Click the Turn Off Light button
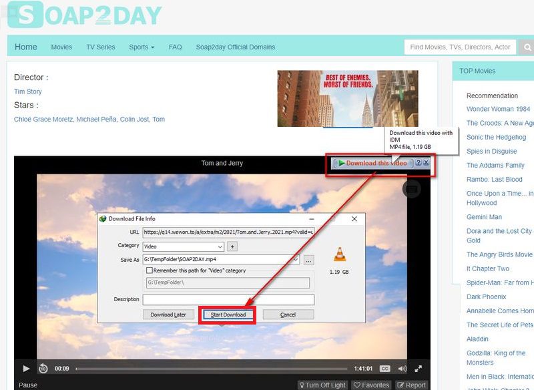The image size is (534, 390). click(x=322, y=385)
